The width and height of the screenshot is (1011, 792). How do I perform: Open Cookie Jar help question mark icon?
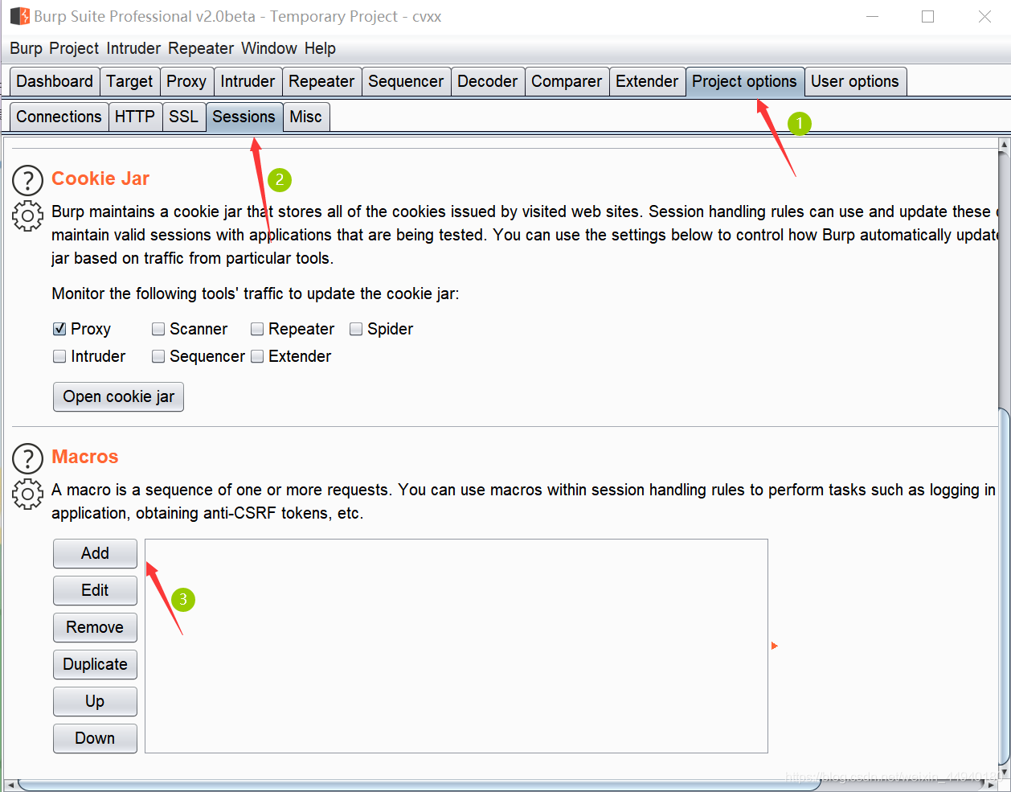[x=28, y=181]
